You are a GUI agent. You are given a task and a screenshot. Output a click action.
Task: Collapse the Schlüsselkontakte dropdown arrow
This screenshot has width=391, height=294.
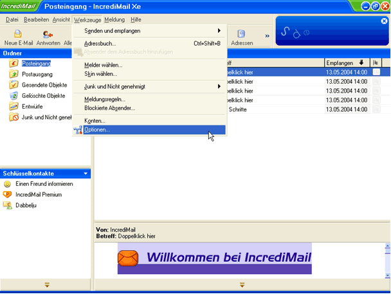[86, 174]
